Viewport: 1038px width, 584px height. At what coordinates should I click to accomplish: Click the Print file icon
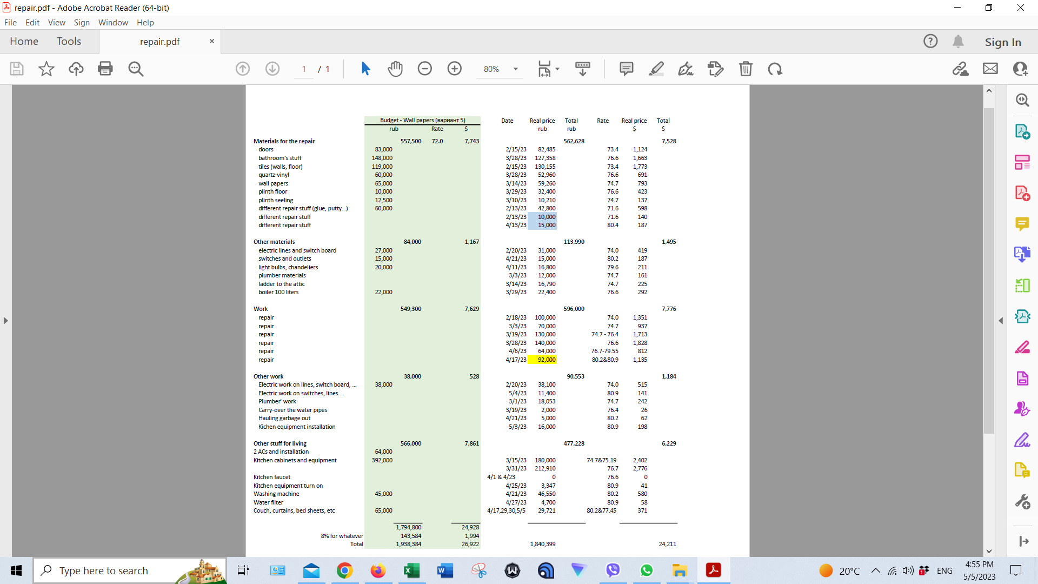click(105, 69)
